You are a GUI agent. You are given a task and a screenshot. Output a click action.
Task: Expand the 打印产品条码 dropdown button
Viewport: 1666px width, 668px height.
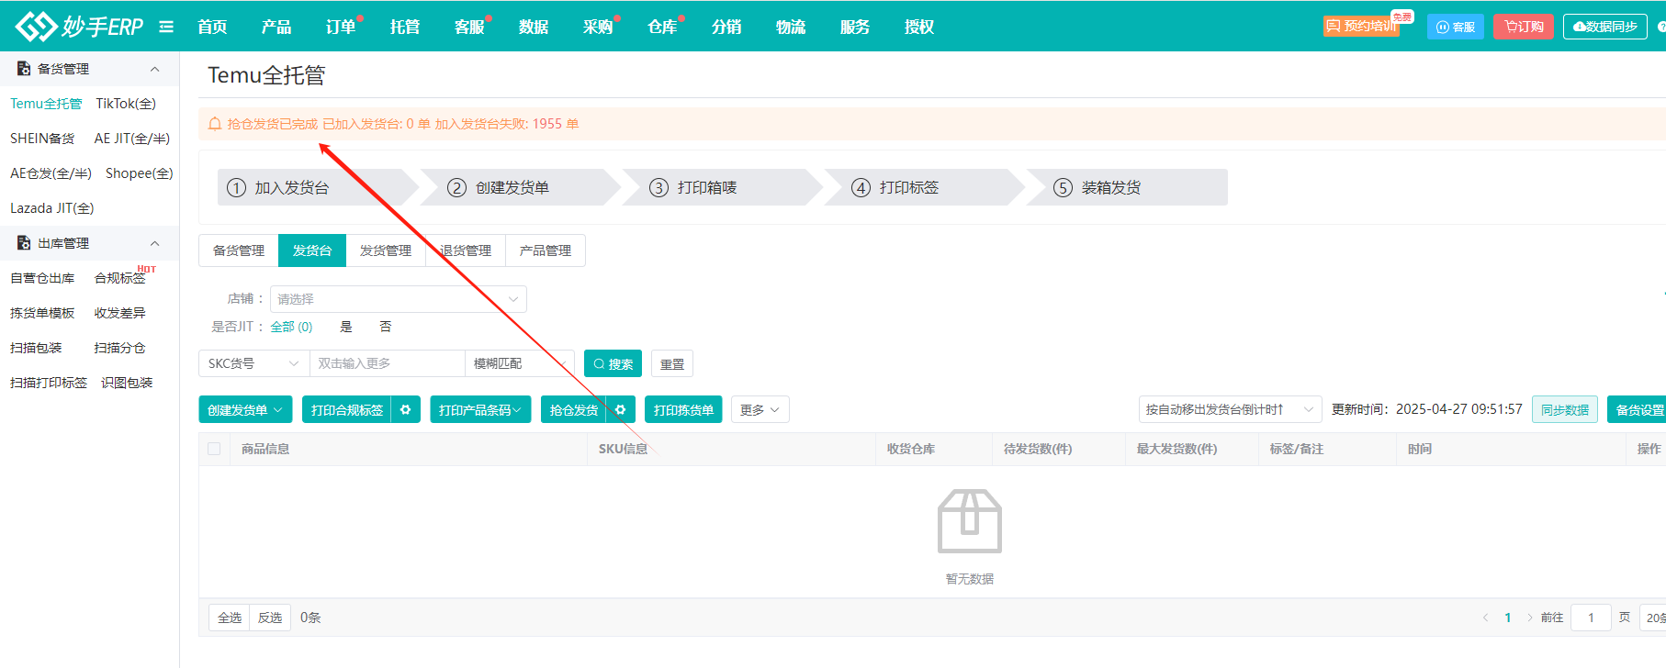click(479, 410)
